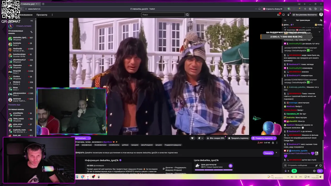Expand followed channels with 'Показать еще'
Viewport: 331px width, 186px height.
click(x=14, y=105)
